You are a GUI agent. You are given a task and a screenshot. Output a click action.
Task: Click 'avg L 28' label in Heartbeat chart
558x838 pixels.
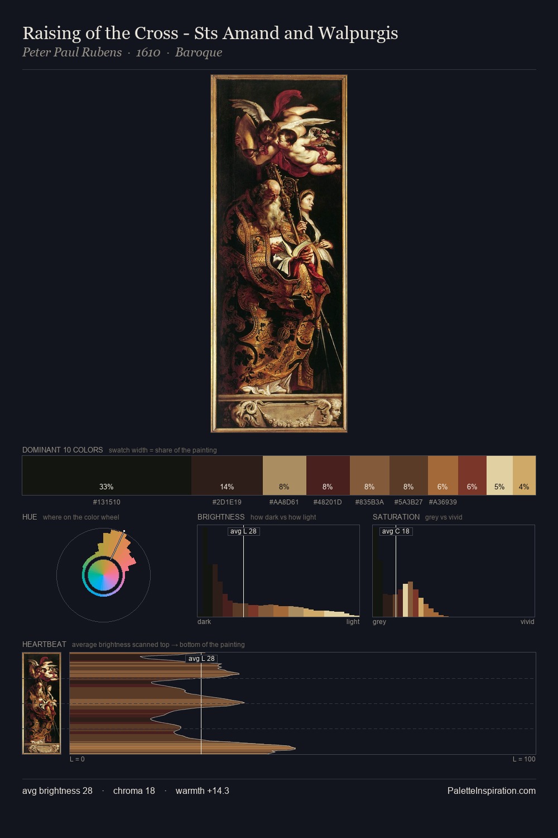pyautogui.click(x=201, y=658)
